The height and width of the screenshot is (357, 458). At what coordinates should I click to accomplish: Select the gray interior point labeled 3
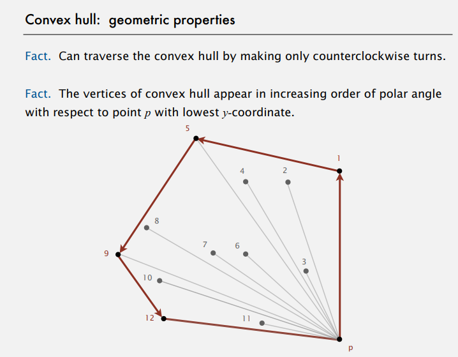coord(306,271)
